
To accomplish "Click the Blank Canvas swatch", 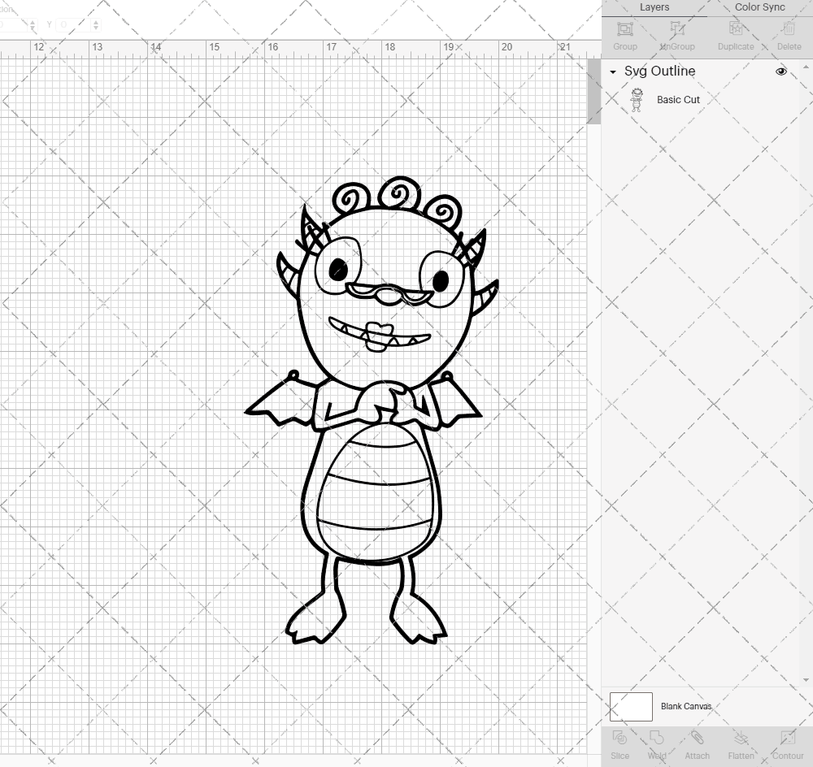I will click(631, 706).
